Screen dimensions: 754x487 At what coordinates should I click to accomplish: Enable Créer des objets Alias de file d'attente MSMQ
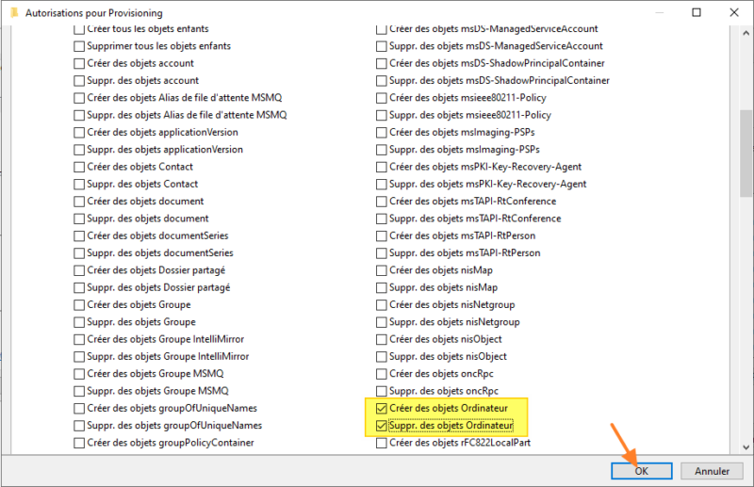(x=79, y=98)
